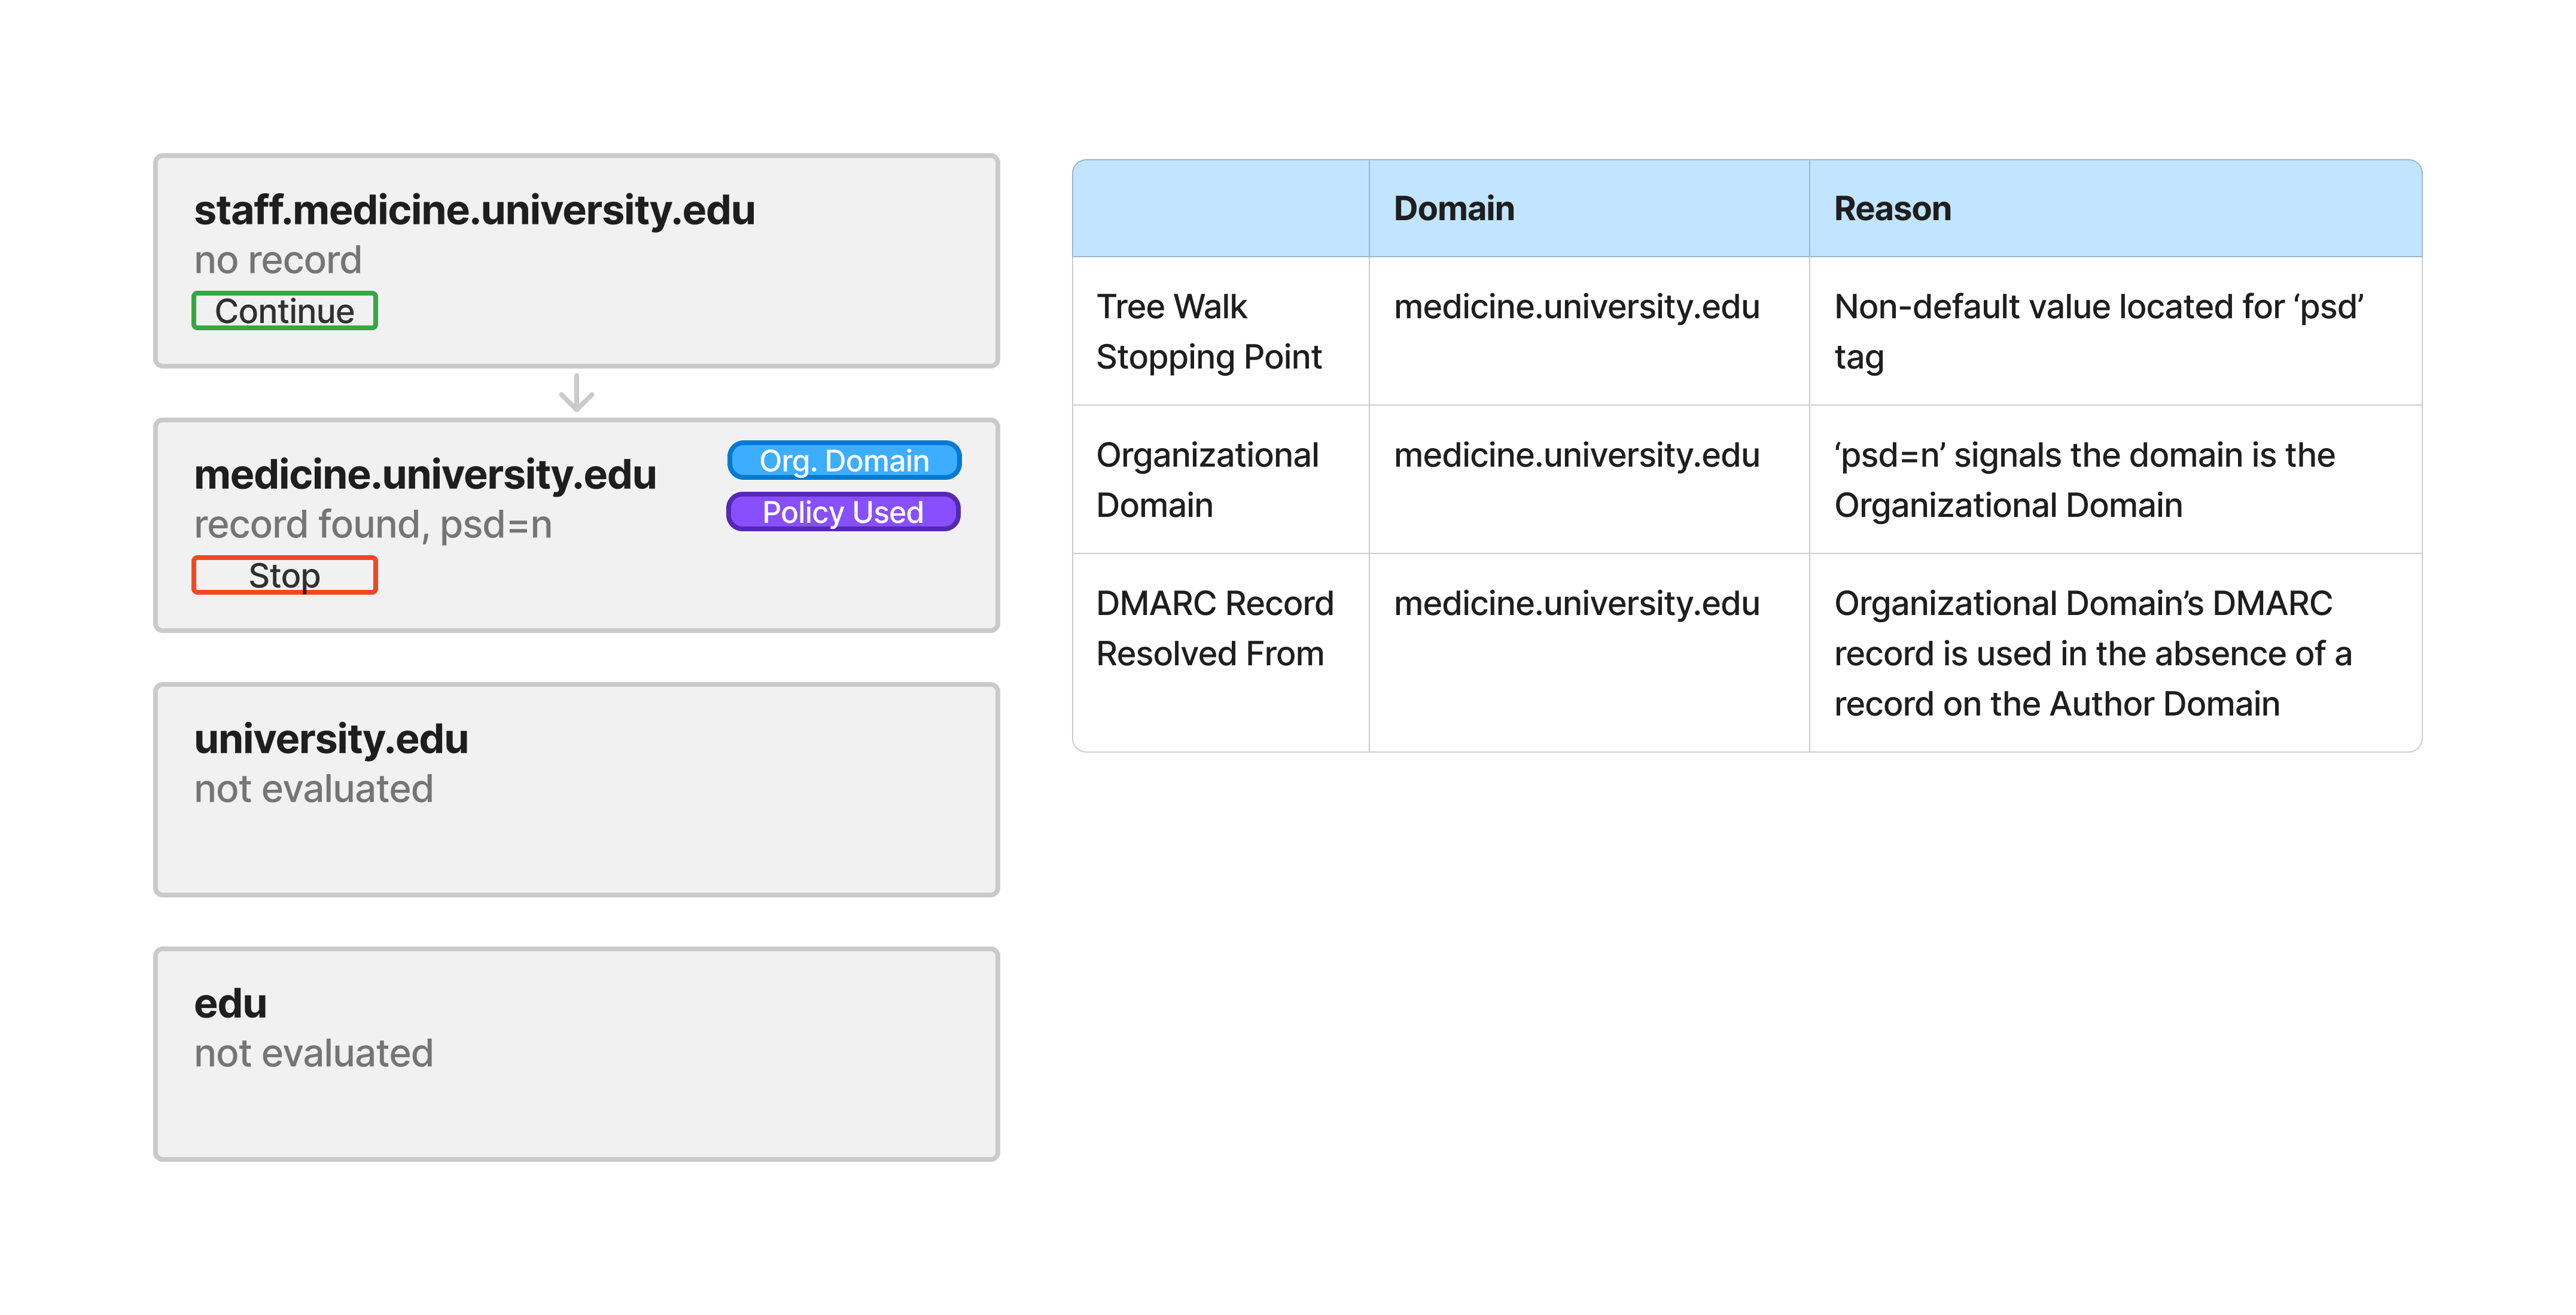Click 'not evaluated' under university.edu
Image resolution: width=2576 pixels, height=1315 pixels.
(314, 789)
